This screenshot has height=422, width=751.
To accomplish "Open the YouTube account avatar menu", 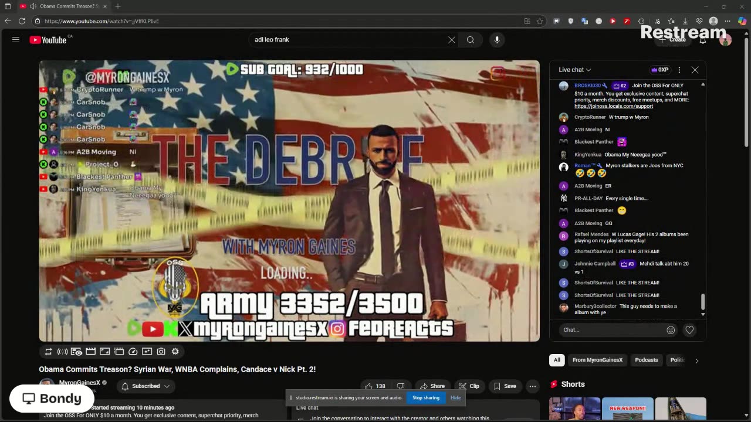I will click(725, 40).
